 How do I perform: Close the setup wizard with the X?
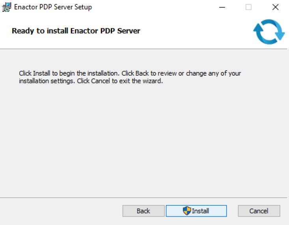point(276,7)
